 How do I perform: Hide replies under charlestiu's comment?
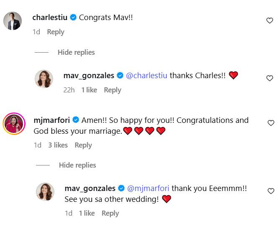click(76, 52)
